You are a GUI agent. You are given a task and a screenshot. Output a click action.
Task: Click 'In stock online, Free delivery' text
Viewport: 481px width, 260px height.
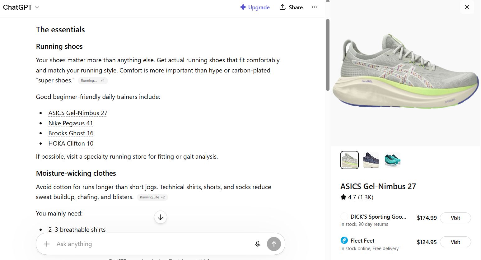click(369, 248)
